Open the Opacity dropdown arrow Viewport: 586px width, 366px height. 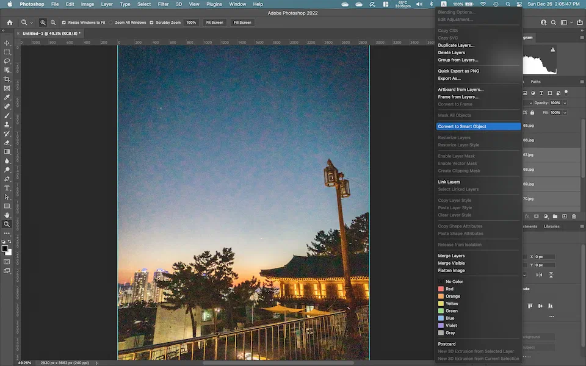click(565, 103)
